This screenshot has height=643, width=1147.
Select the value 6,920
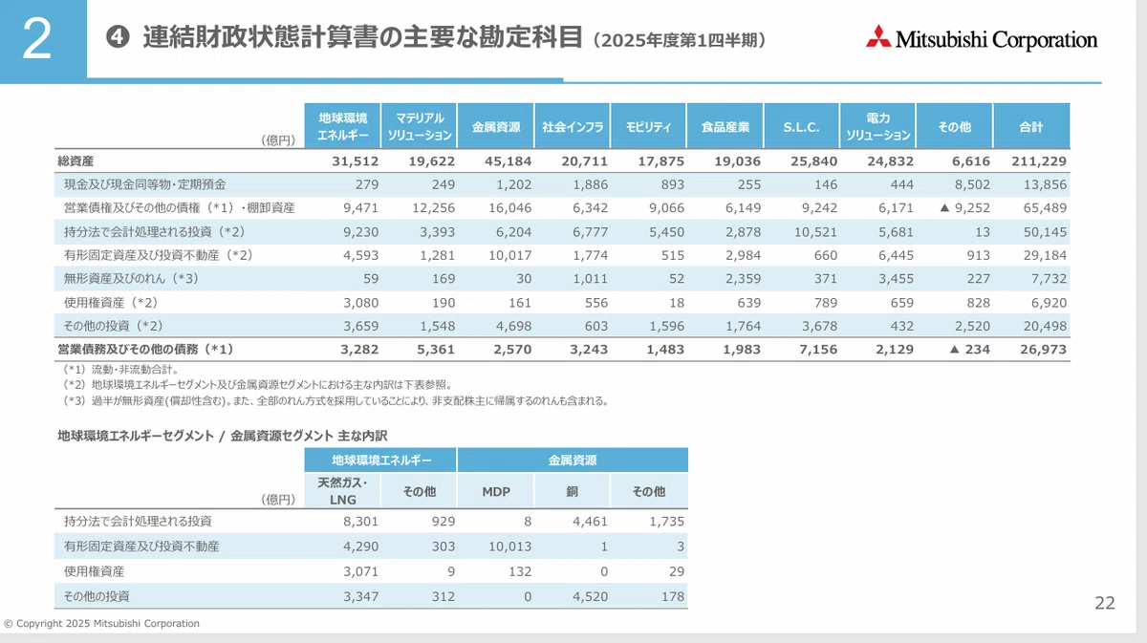1048,302
